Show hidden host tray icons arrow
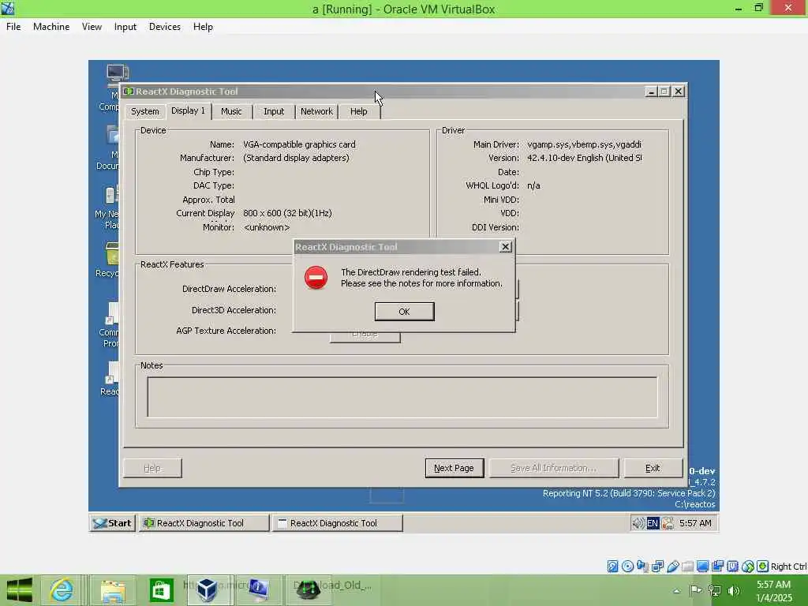This screenshot has width=808, height=606. click(x=676, y=591)
